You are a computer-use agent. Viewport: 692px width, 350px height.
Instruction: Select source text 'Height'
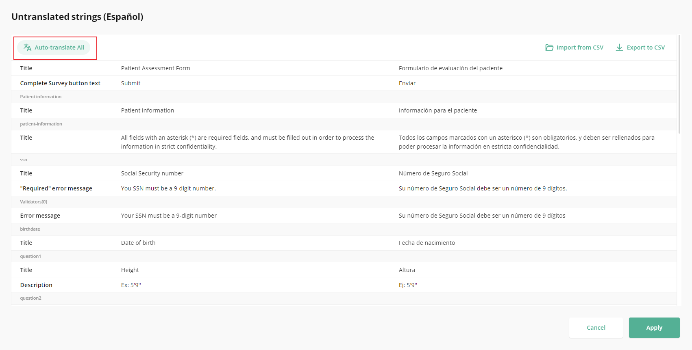(x=130, y=270)
